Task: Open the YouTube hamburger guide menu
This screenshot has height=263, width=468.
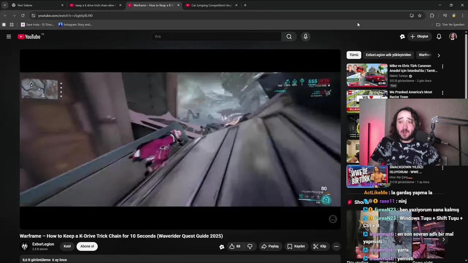Action: pyautogui.click(x=9, y=37)
